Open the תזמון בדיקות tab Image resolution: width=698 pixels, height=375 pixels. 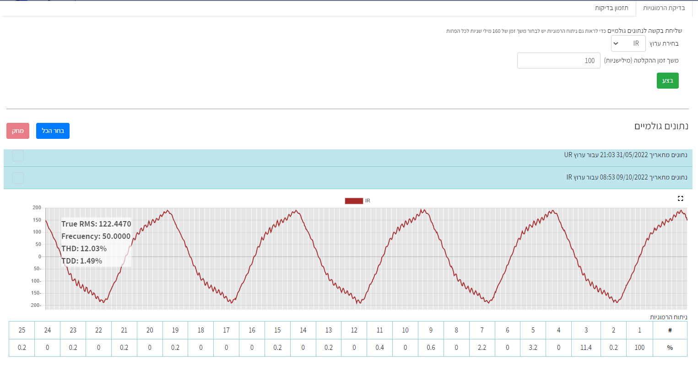pos(611,8)
